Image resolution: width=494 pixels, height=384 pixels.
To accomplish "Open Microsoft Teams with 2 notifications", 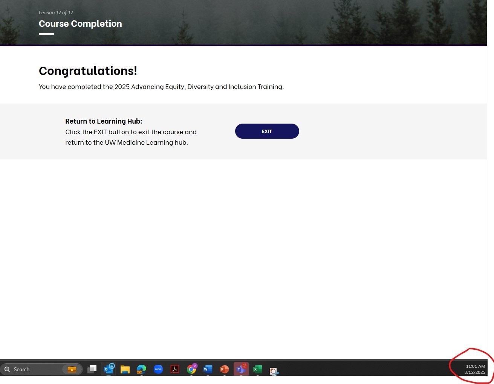I will 241,369.
